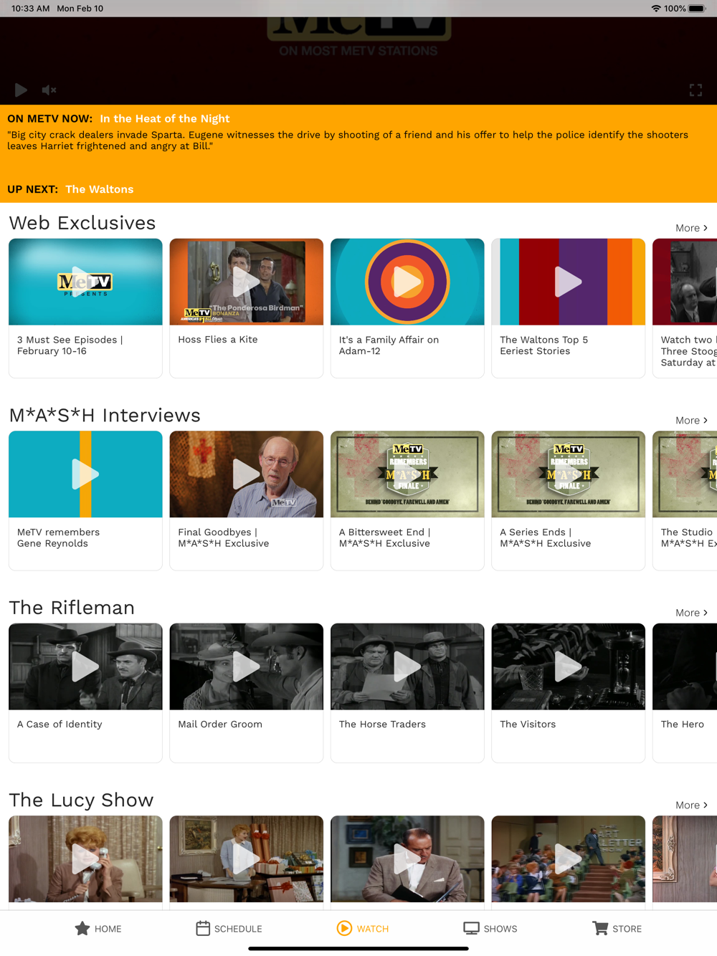717x956 pixels.
Task: Play A Case of Identity episode
Action: pyautogui.click(x=85, y=666)
